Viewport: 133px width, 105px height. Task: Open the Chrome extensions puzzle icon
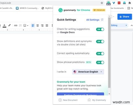[130, 3]
